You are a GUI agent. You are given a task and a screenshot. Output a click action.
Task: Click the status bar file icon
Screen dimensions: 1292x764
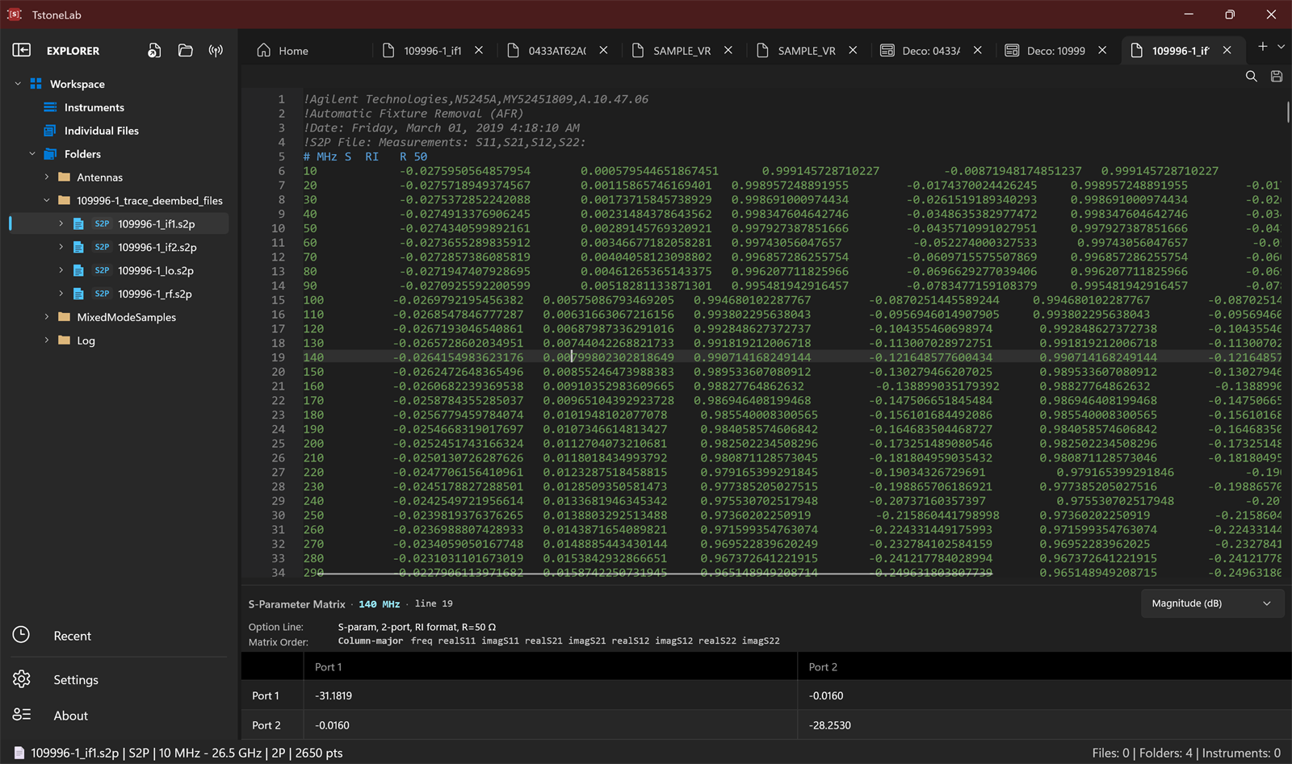tap(19, 753)
